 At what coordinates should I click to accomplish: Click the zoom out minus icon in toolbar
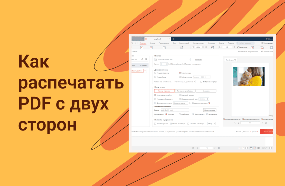click(x=192, y=47)
